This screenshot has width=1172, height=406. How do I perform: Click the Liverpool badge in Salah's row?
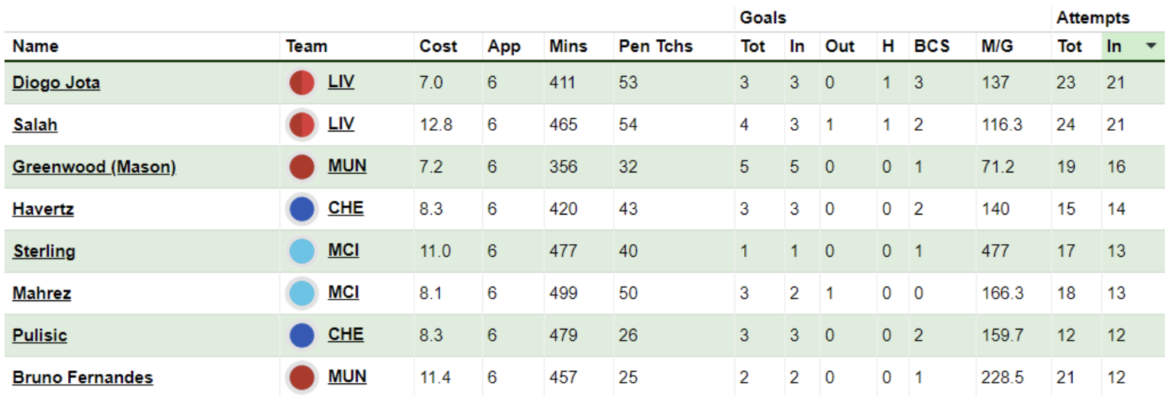click(302, 125)
